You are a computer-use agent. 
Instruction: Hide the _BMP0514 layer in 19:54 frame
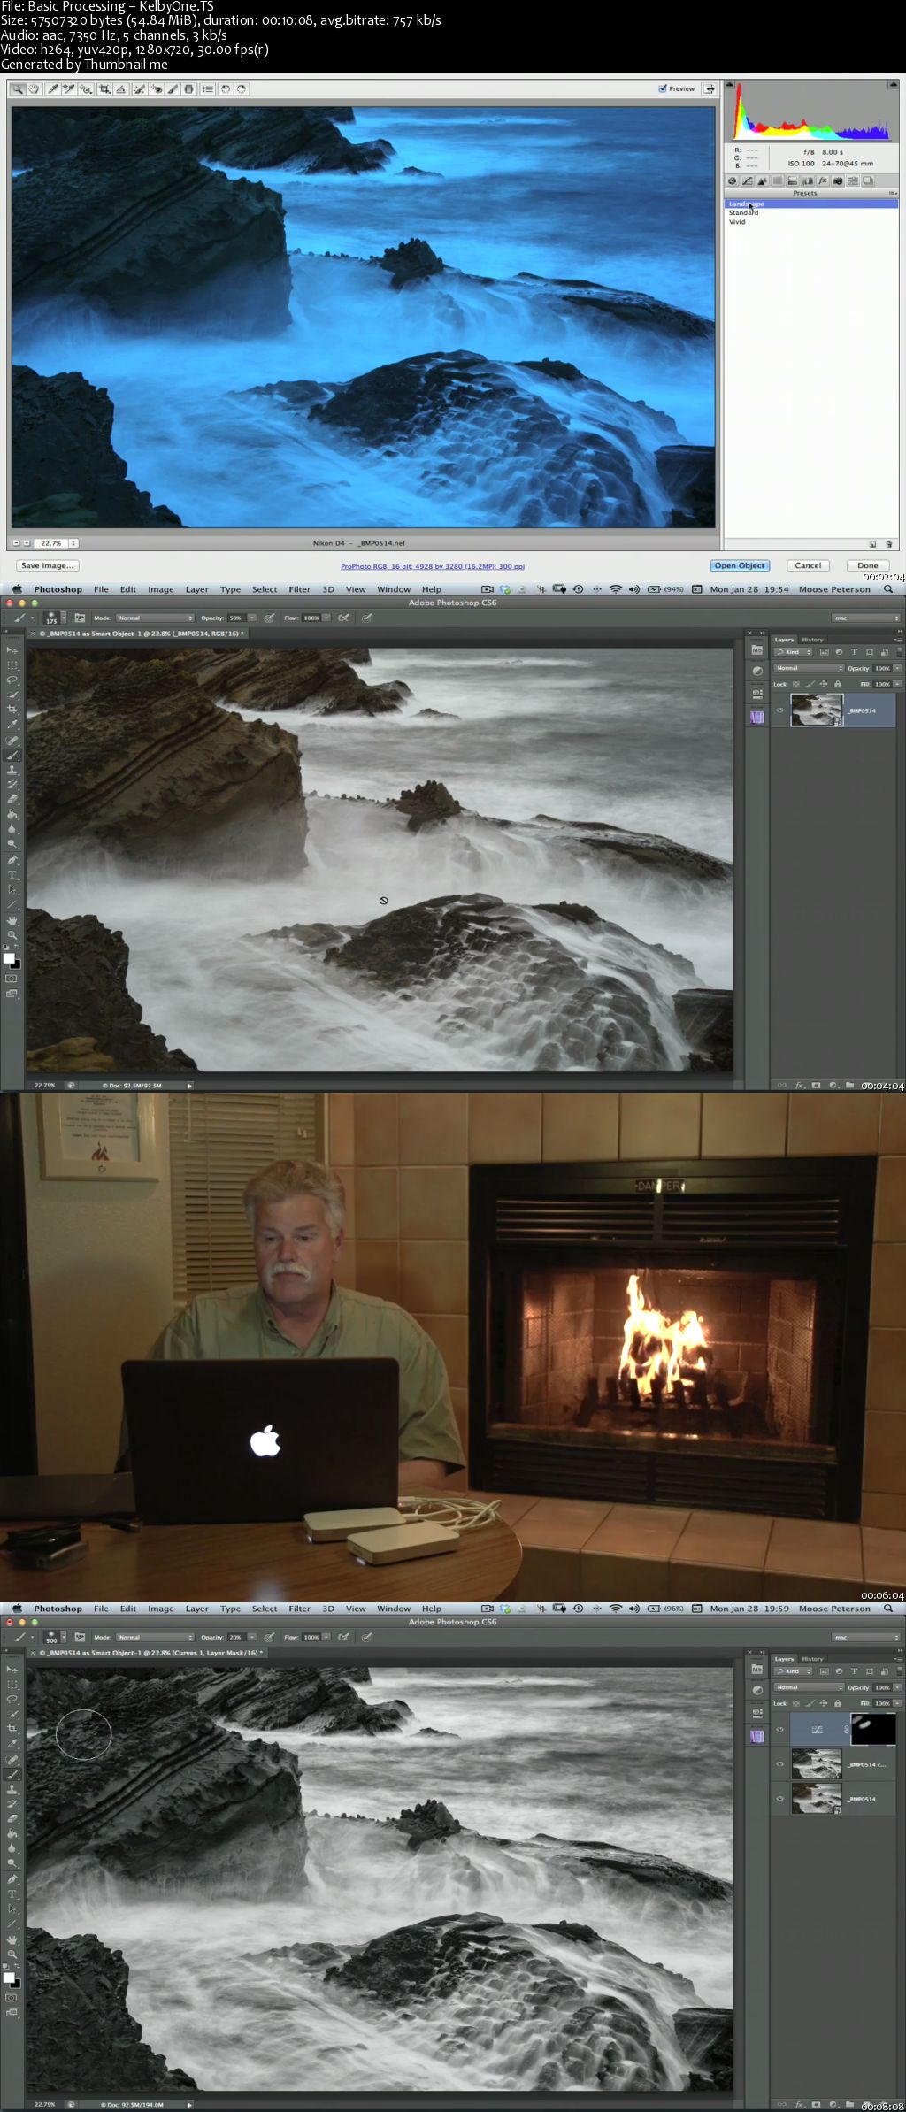tap(780, 710)
